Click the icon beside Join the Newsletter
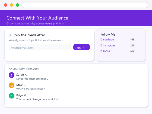This screenshot has height=114, width=152. (x=10, y=35)
